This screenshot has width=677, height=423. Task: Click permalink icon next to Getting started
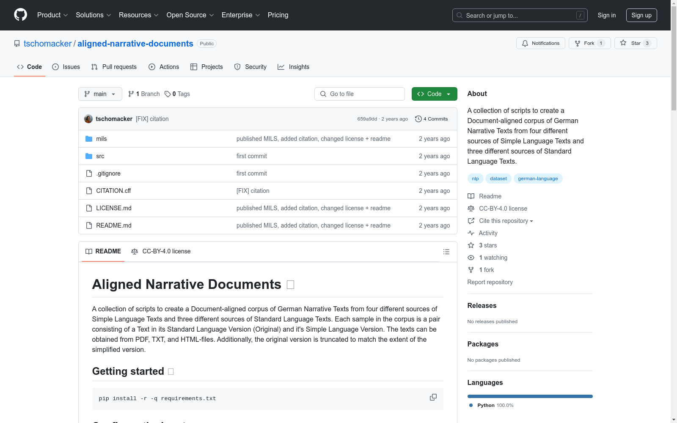[x=171, y=371]
